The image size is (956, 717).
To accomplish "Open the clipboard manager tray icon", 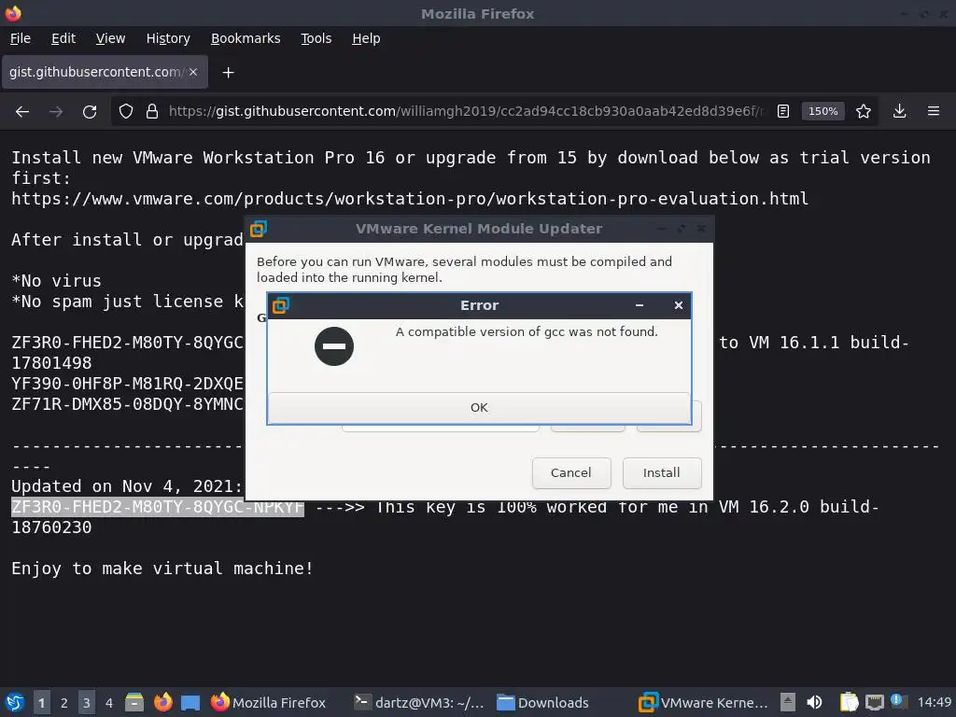I will pyautogui.click(x=849, y=702).
